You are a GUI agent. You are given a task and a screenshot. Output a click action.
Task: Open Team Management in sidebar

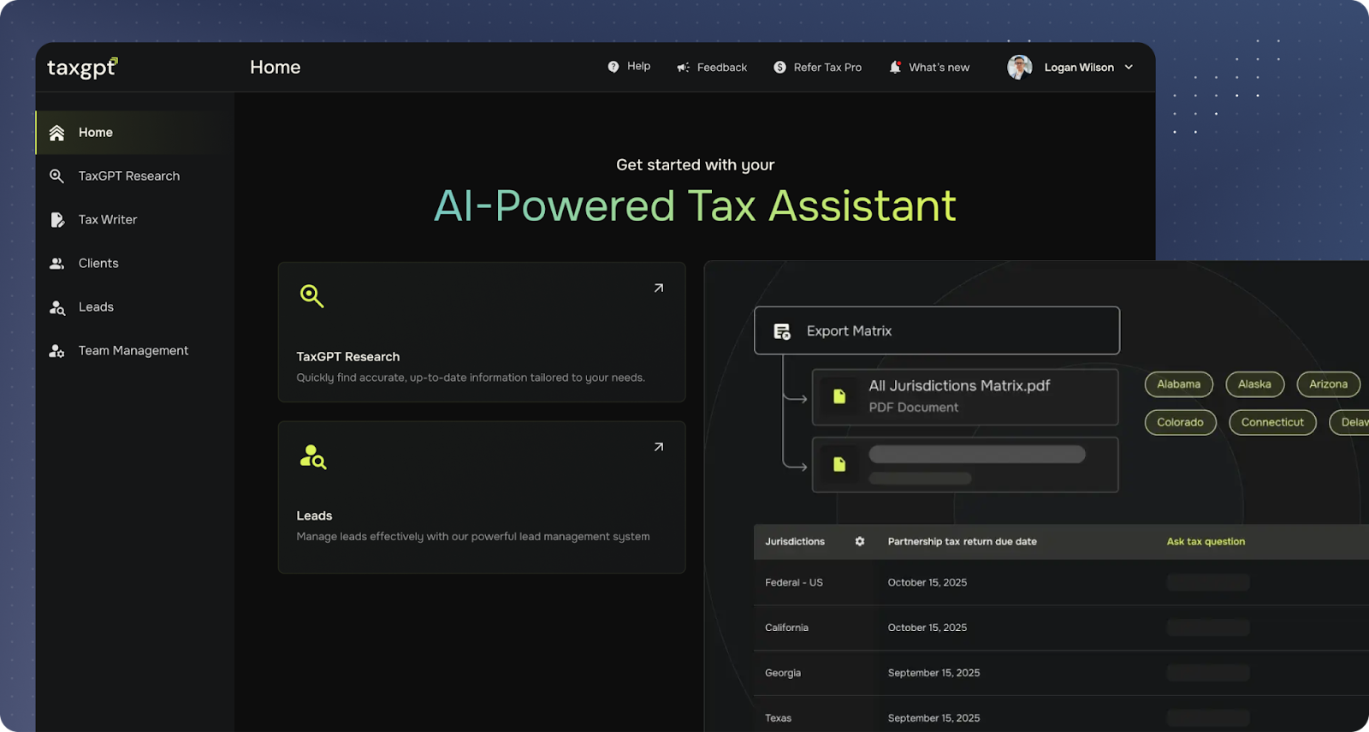tap(135, 351)
